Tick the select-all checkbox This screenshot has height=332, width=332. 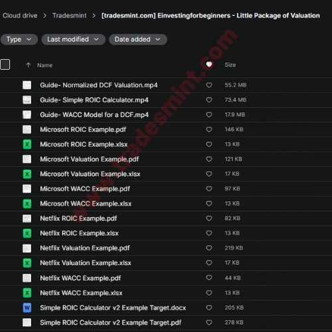click(5, 64)
